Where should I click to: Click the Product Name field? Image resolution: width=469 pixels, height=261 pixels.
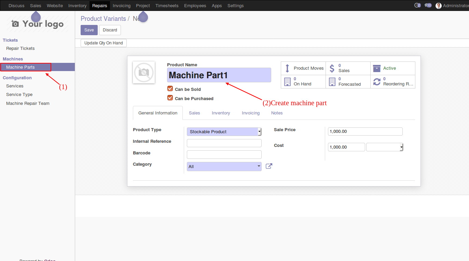click(219, 75)
